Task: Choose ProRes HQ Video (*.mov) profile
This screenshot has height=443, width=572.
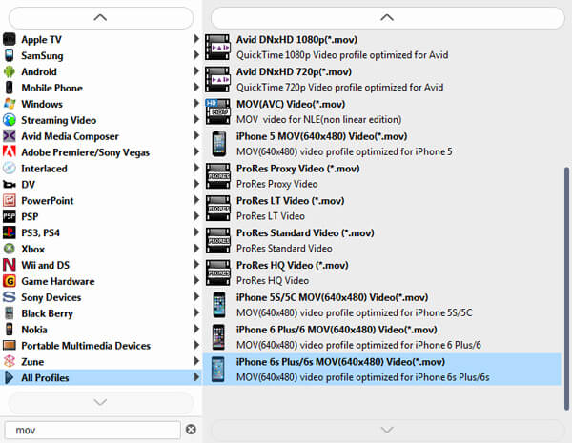Action: [381, 272]
